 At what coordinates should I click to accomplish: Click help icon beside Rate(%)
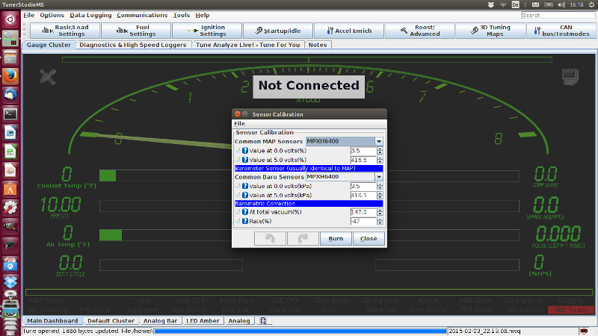[x=244, y=221]
